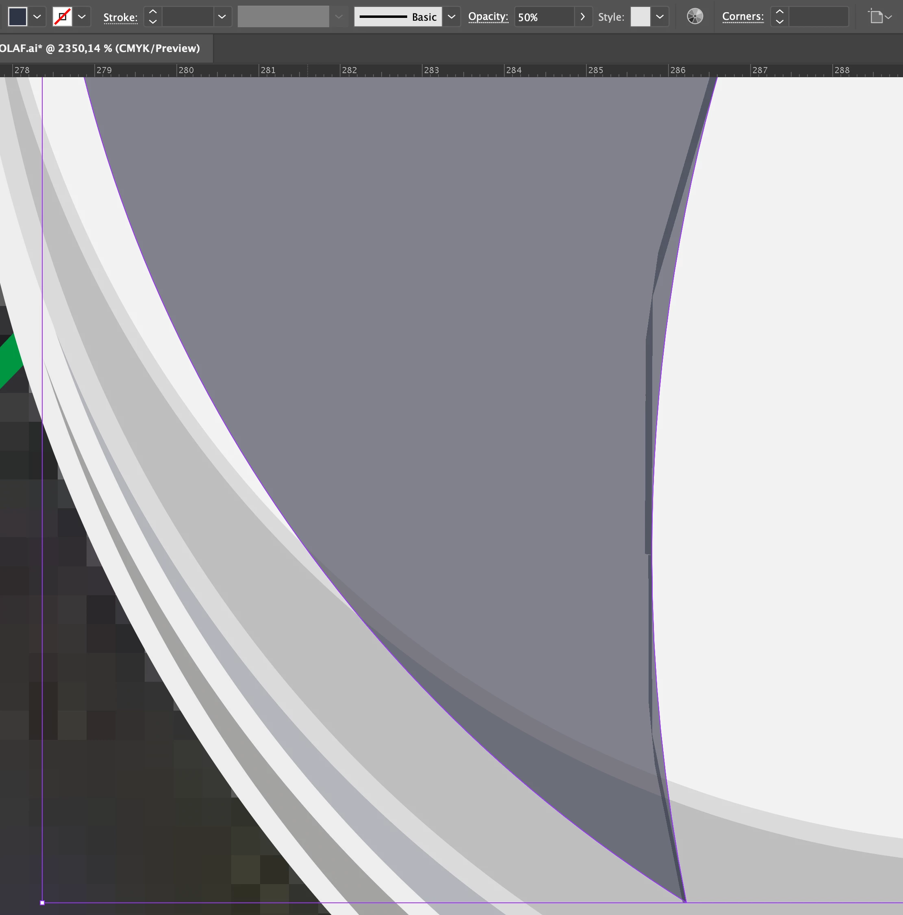Increase Corners radius with up stepper
Screen dimensions: 903x915
click(x=779, y=11)
